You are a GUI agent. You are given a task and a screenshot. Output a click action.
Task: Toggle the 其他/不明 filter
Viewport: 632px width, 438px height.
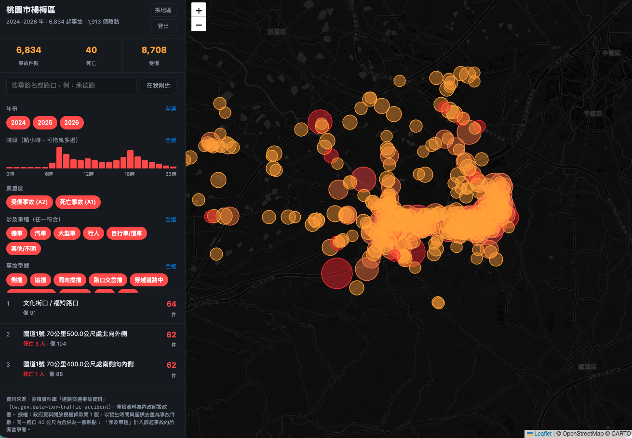pos(24,249)
